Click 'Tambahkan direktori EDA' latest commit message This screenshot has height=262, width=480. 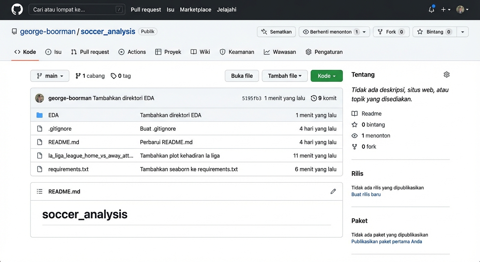click(123, 98)
